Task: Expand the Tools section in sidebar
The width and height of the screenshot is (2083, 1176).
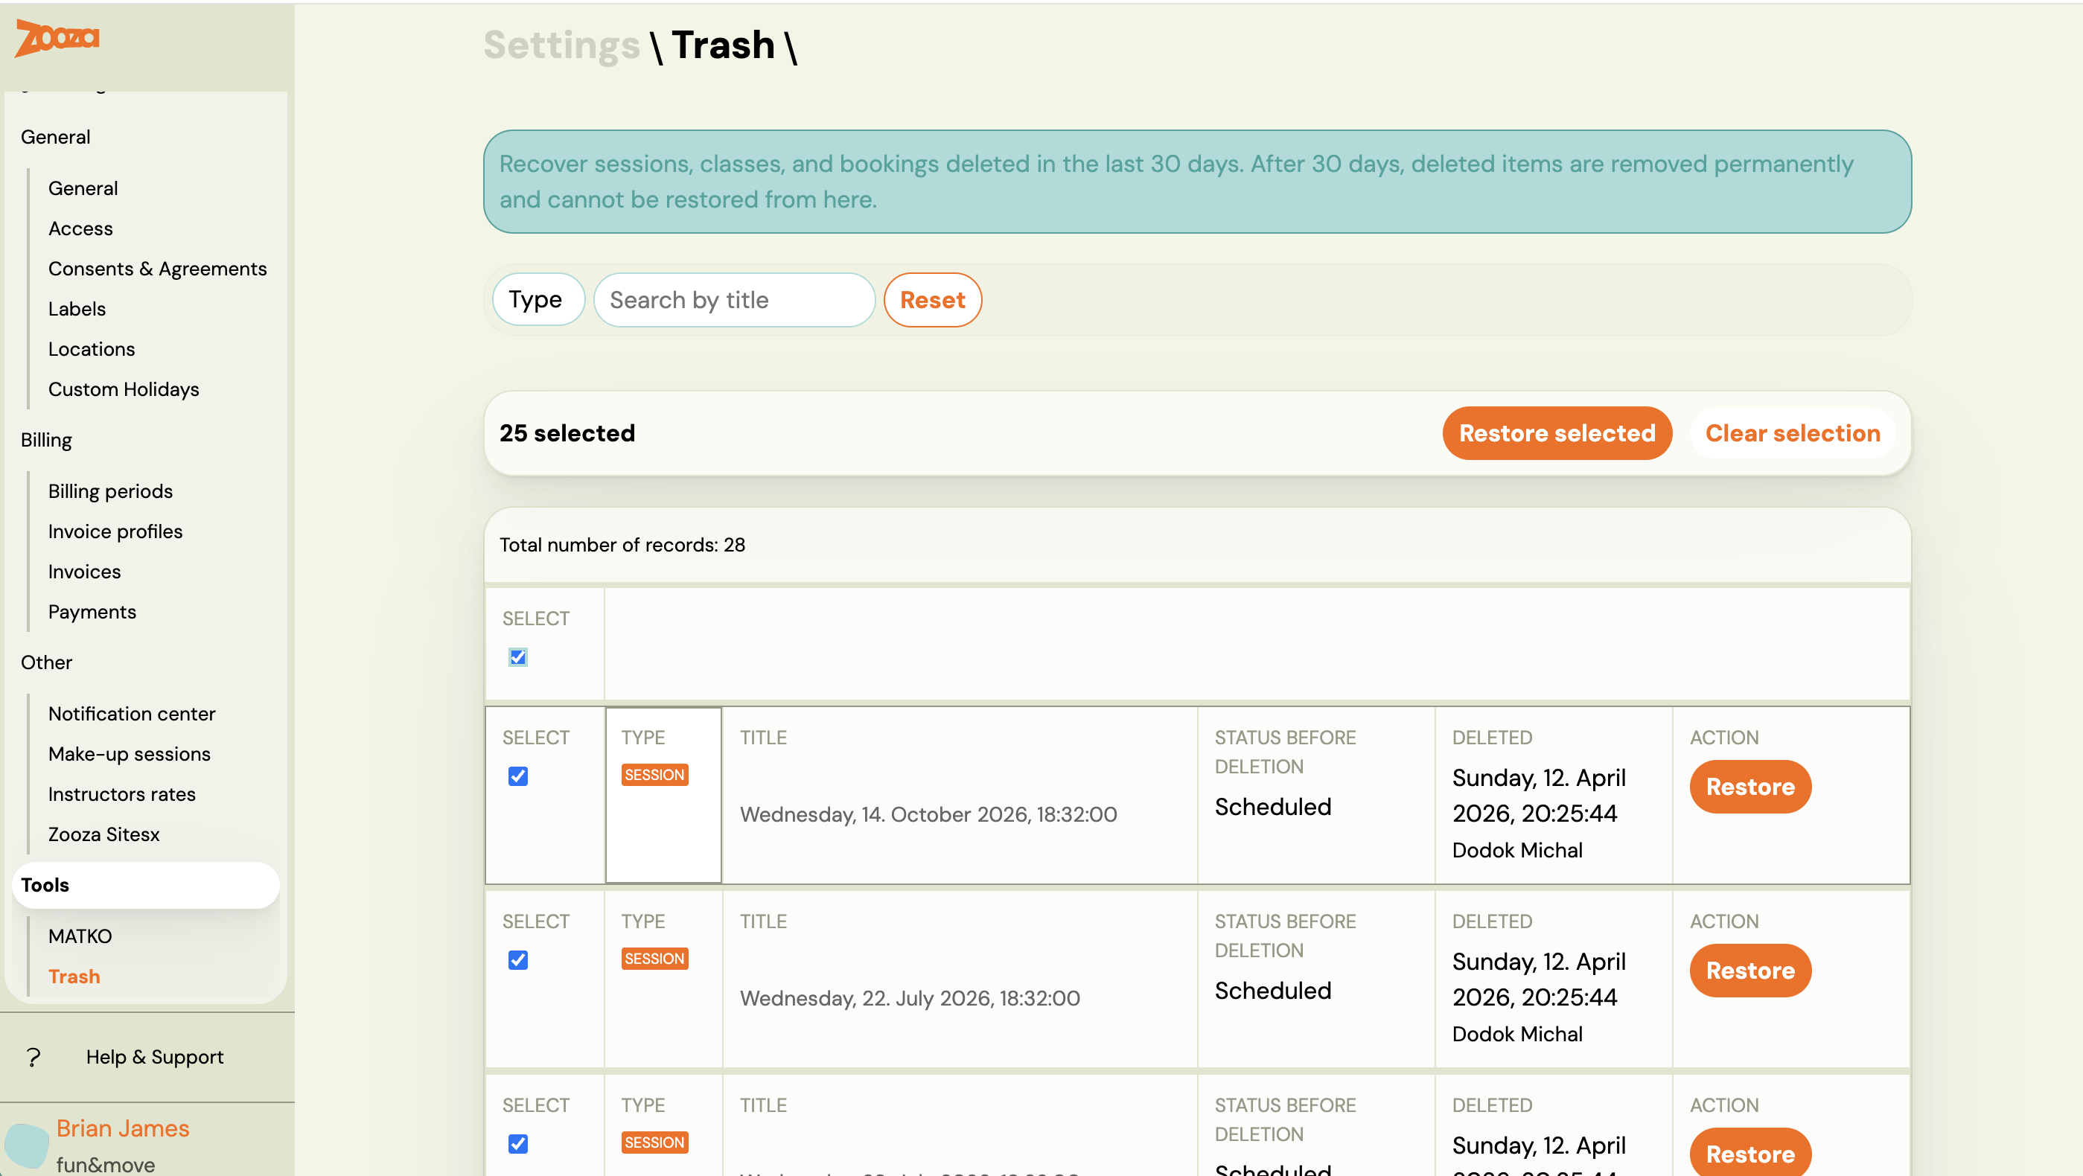Action: tap(45, 884)
